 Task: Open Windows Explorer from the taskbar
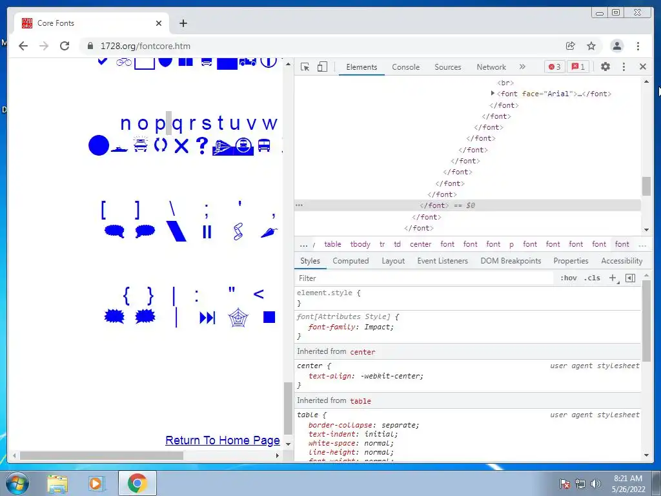57,484
